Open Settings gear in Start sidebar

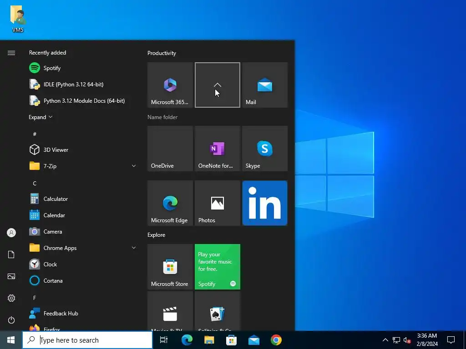pos(11,298)
